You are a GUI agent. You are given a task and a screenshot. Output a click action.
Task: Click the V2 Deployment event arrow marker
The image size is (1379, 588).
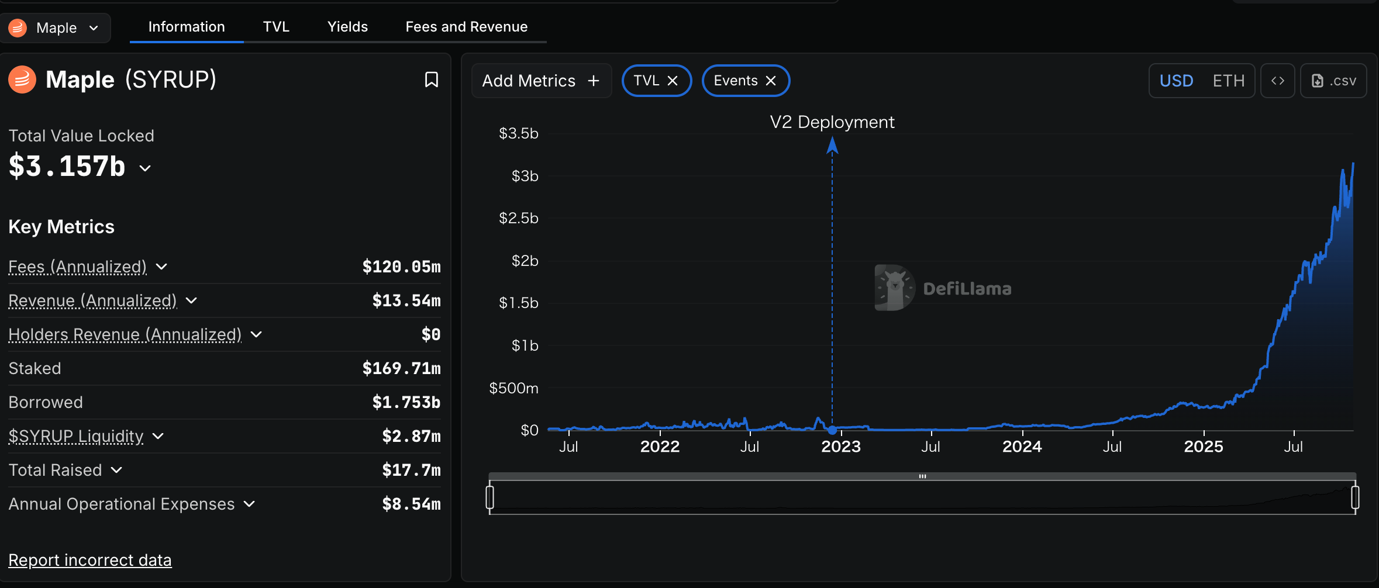(832, 144)
